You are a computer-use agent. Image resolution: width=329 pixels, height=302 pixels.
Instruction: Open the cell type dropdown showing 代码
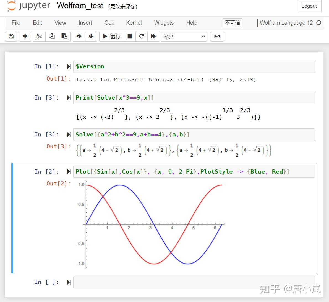pos(184,36)
